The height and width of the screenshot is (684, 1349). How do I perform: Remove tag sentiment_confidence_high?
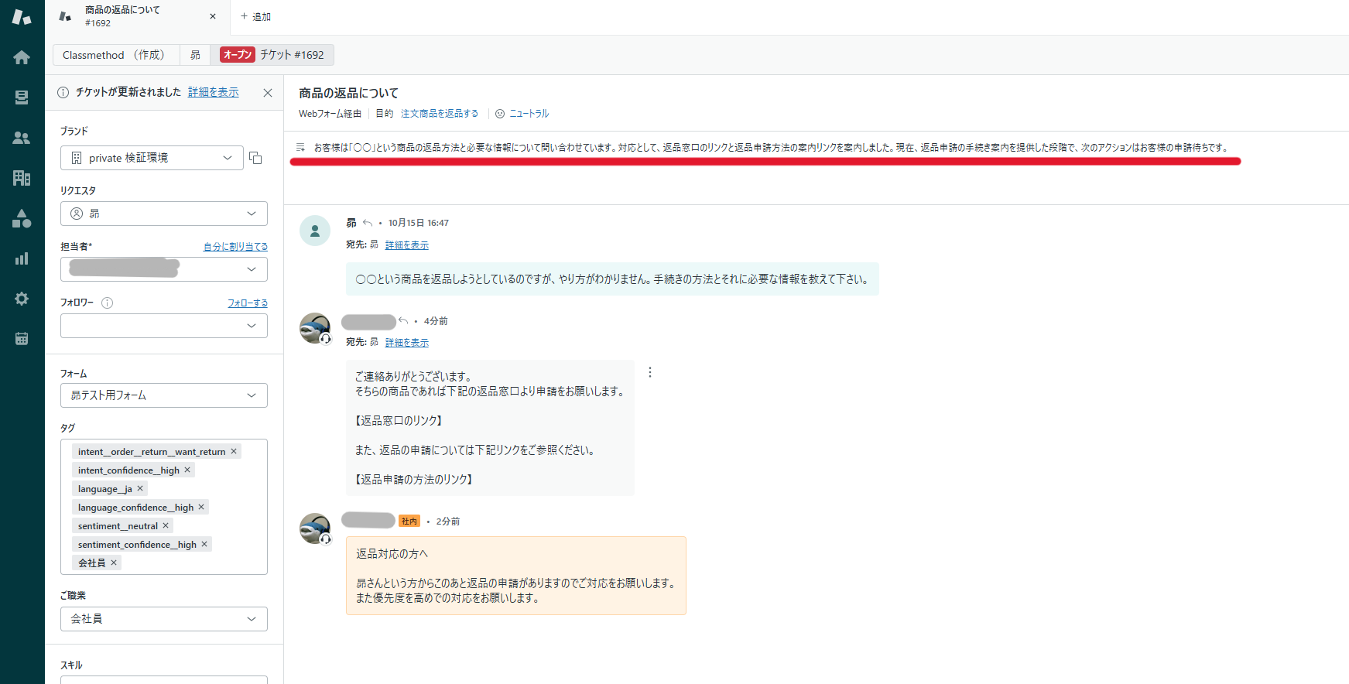click(204, 544)
